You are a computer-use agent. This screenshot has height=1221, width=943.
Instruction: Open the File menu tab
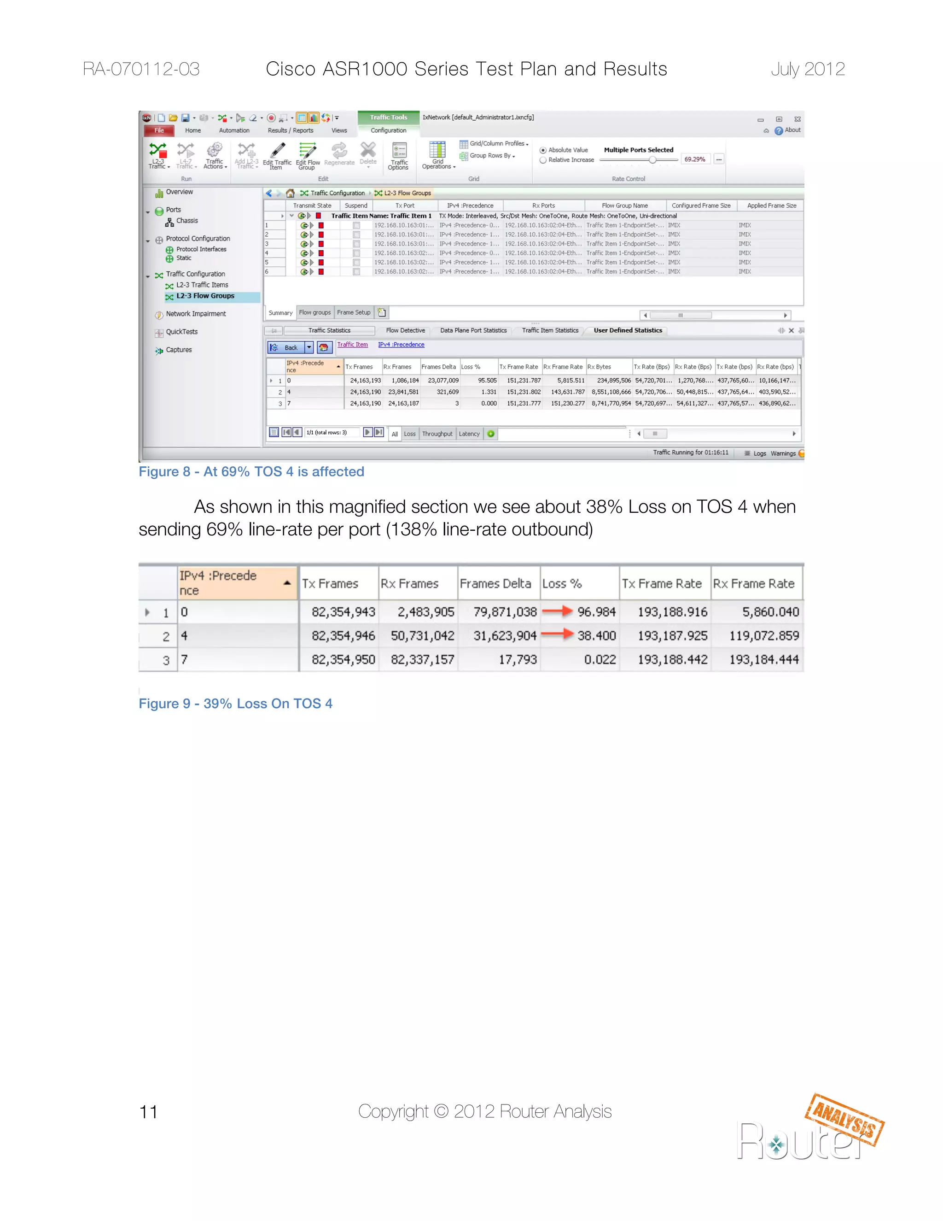[x=159, y=130]
